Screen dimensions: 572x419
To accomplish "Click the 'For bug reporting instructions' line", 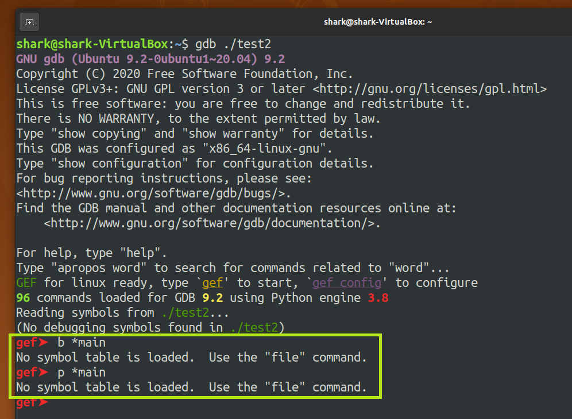I will pyautogui.click(x=164, y=179).
